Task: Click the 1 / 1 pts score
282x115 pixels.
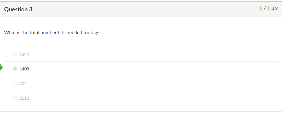Action: click(269, 8)
